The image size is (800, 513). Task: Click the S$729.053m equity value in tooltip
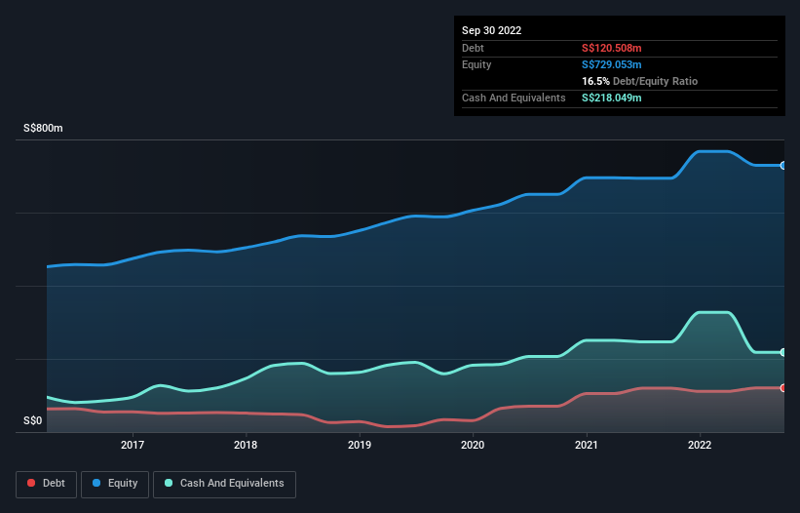click(611, 64)
